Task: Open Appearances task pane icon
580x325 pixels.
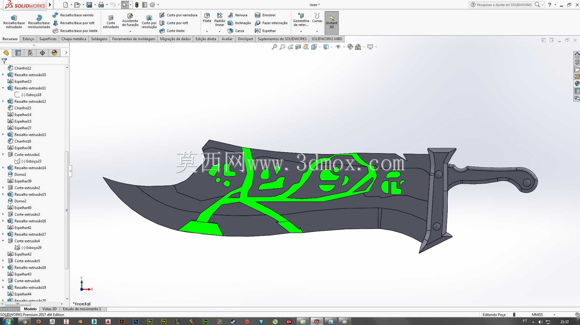Action: [577, 84]
